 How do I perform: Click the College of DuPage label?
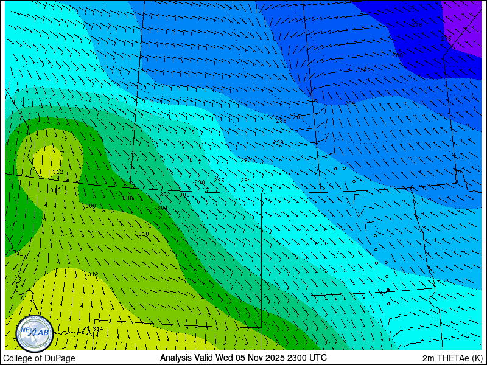(x=39, y=358)
